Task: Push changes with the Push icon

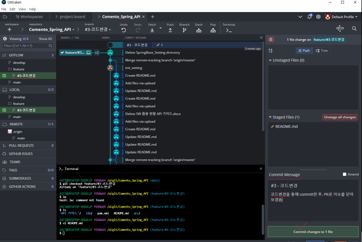Action: point(170,30)
